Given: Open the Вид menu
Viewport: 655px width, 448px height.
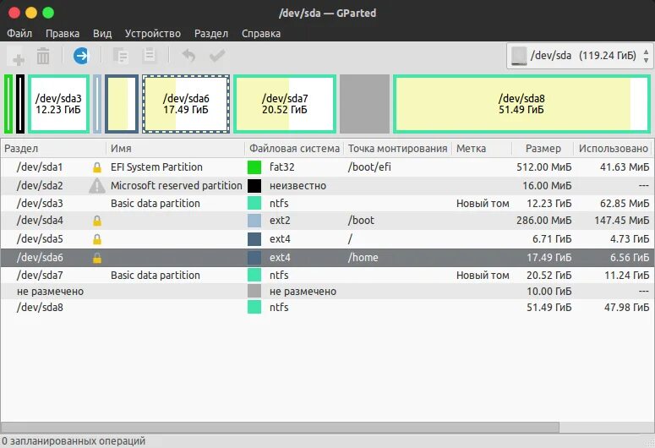Looking at the screenshot, I should click(102, 34).
